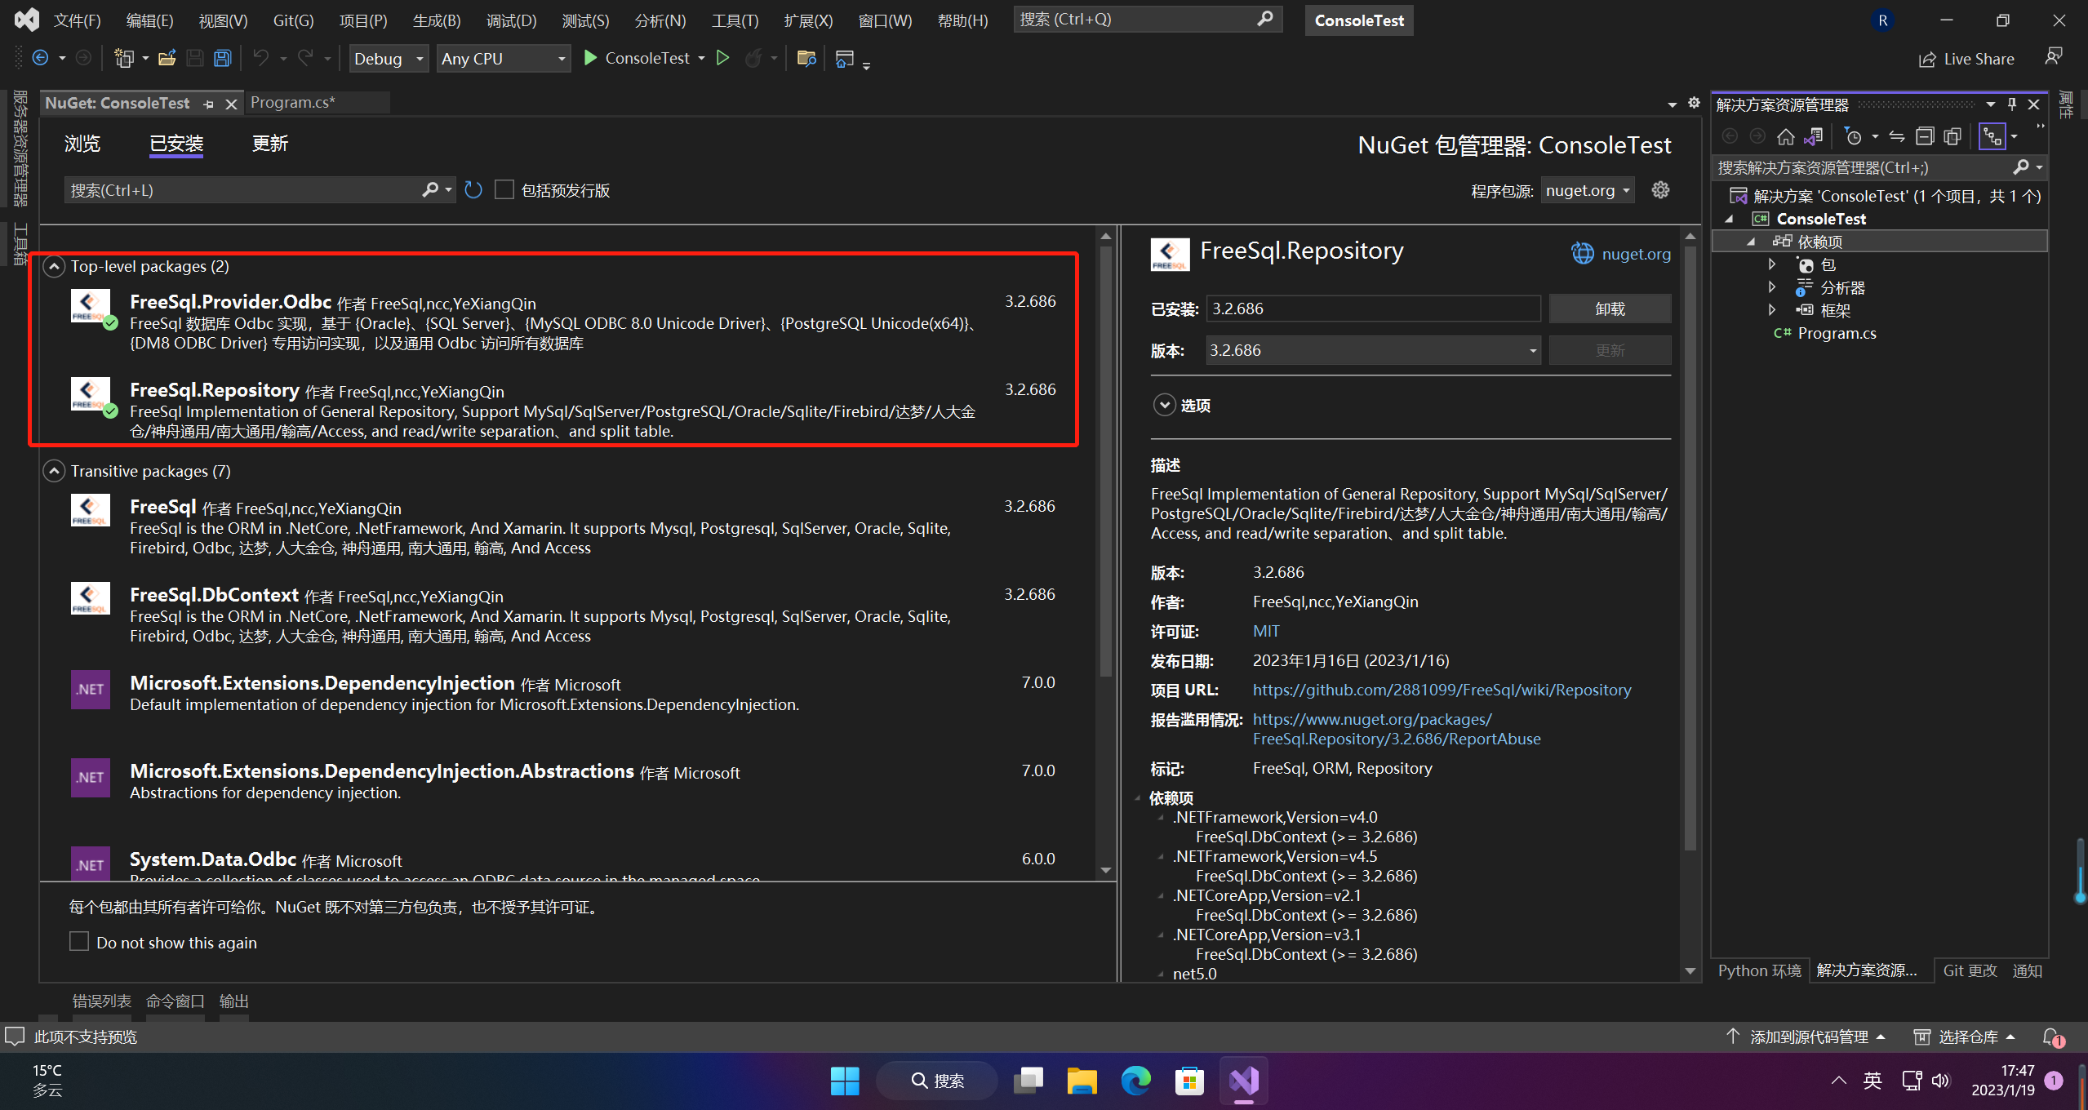Open the FreeSql wiki Repository project URL
Viewport: 2088px width, 1110px height.
(x=1442, y=690)
